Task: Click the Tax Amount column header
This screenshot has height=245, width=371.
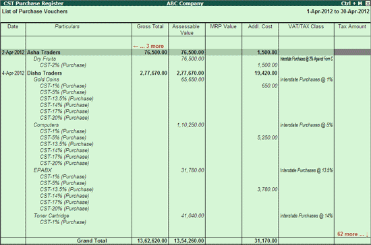Action: click(352, 26)
